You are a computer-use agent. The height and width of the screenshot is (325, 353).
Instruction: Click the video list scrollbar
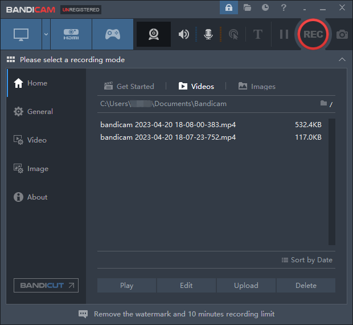pos(332,182)
